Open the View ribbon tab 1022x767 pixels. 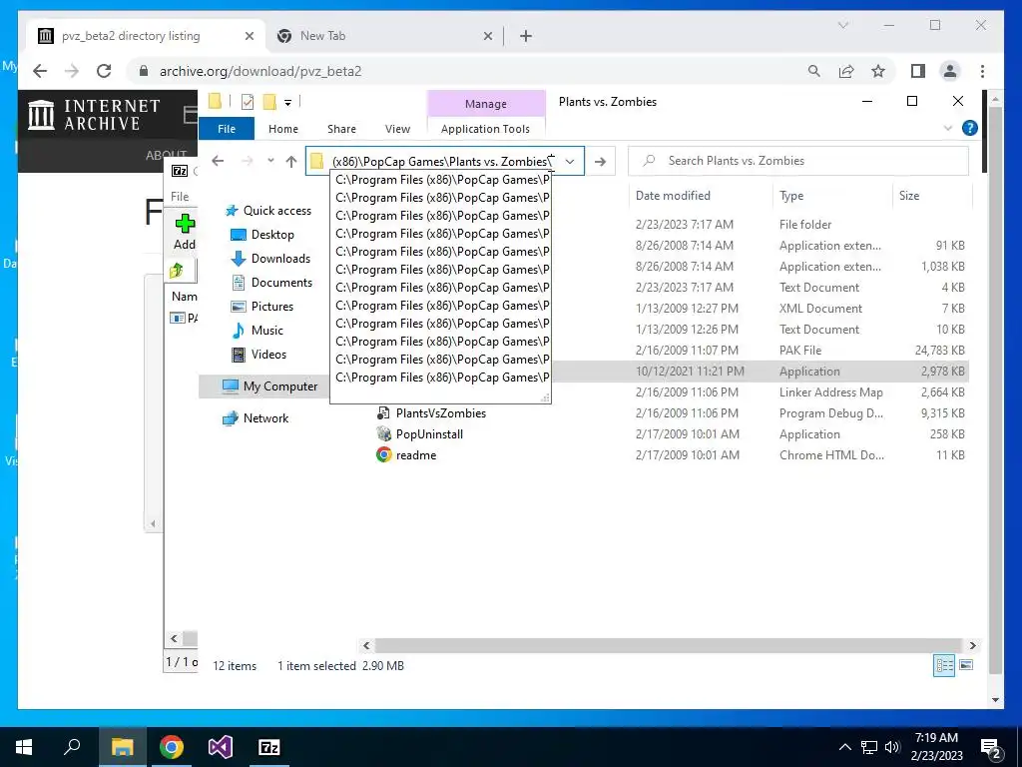(x=397, y=129)
